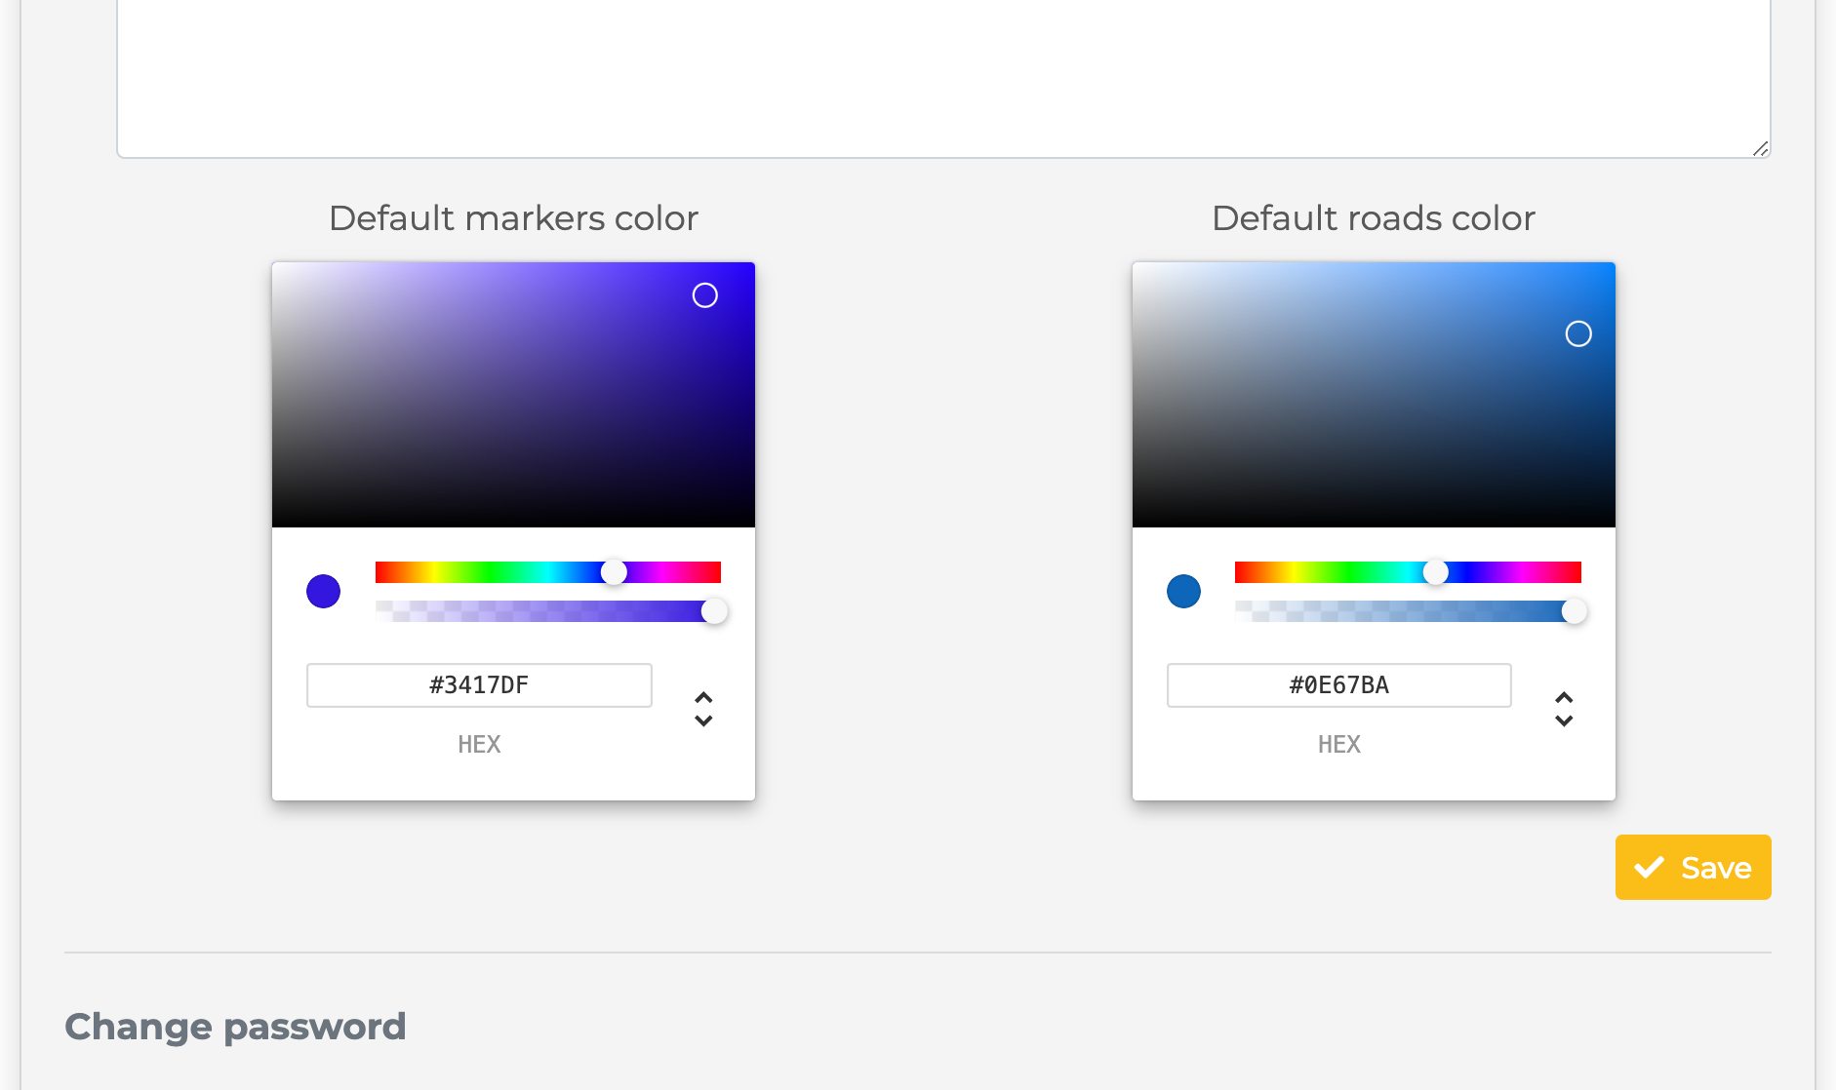Switch roads color format with the up arrow
This screenshot has height=1090, width=1836.
point(1564,697)
